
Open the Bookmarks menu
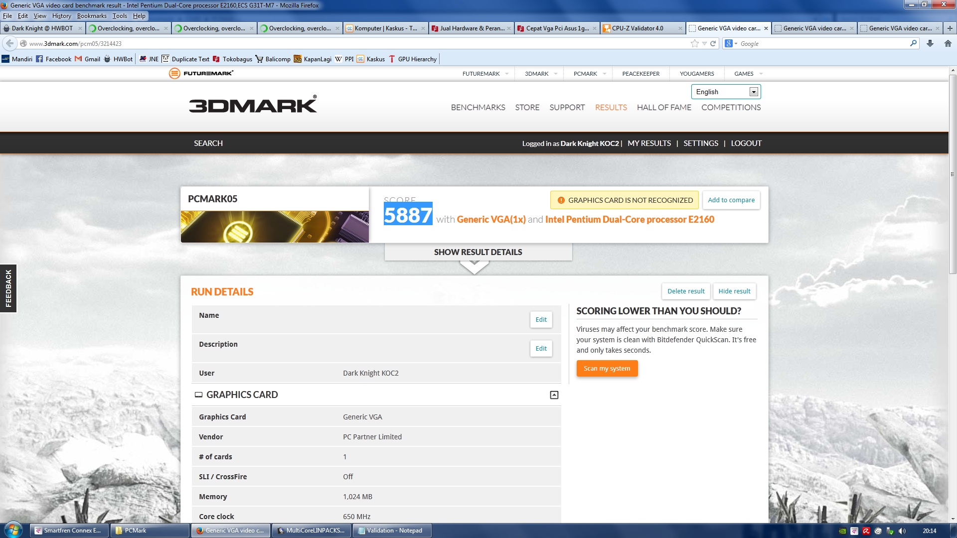pos(92,16)
